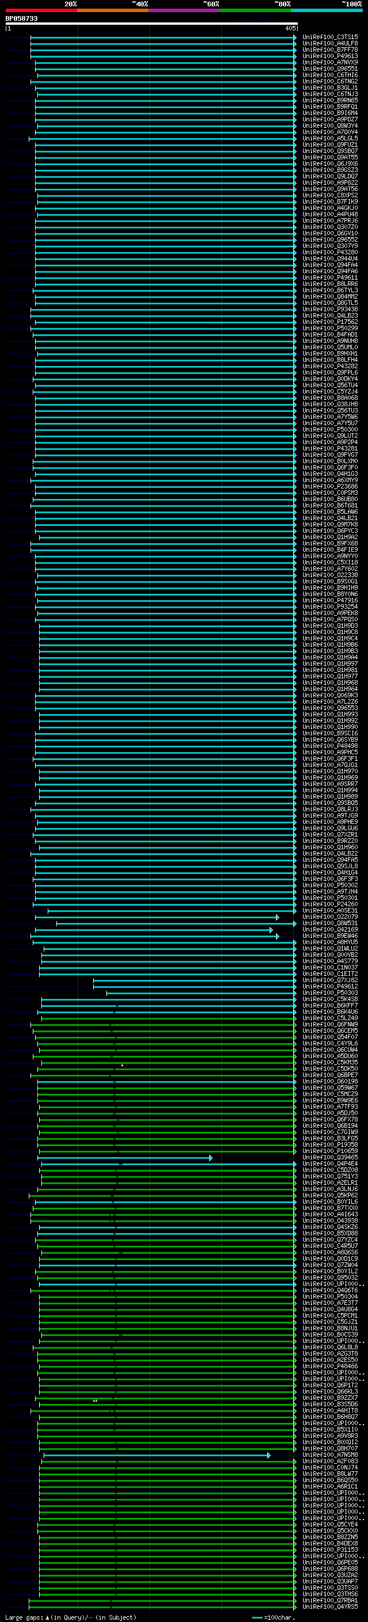Select the UniRef100_Q9FUZ1 label
The width and height of the screenshot is (368, 1622).
329,145
